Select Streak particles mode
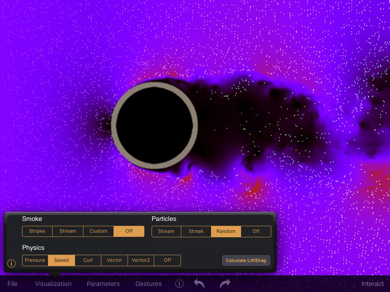 [x=196, y=231]
